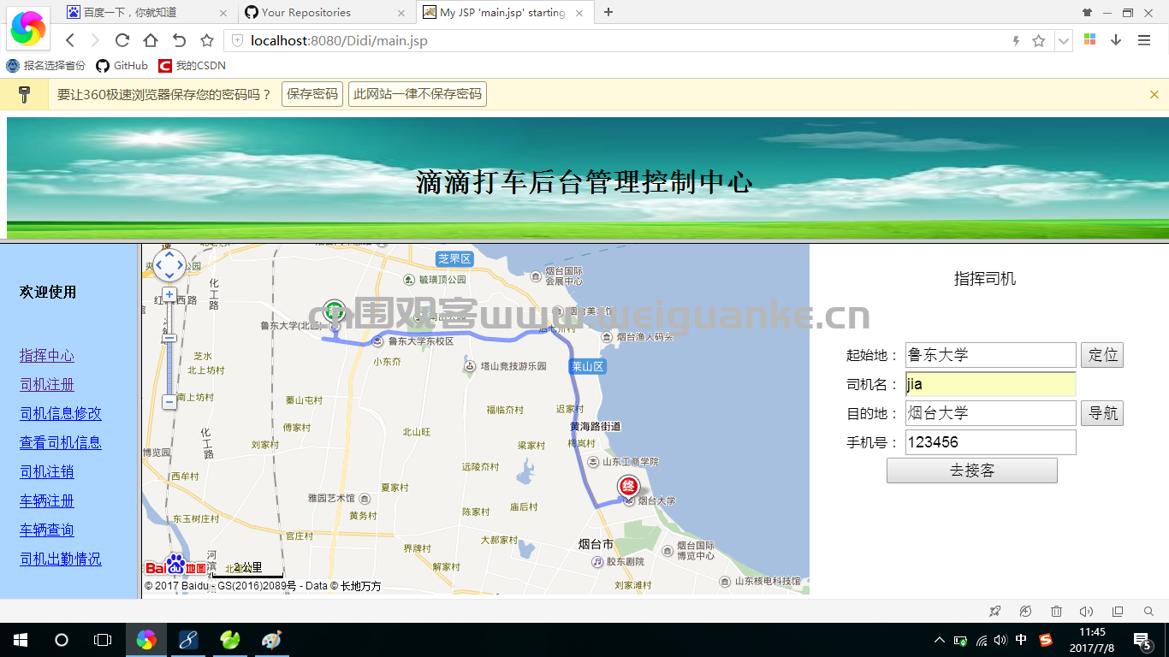Click the 保存密码 button
Viewport: 1169px width, 657px height.
coord(312,94)
